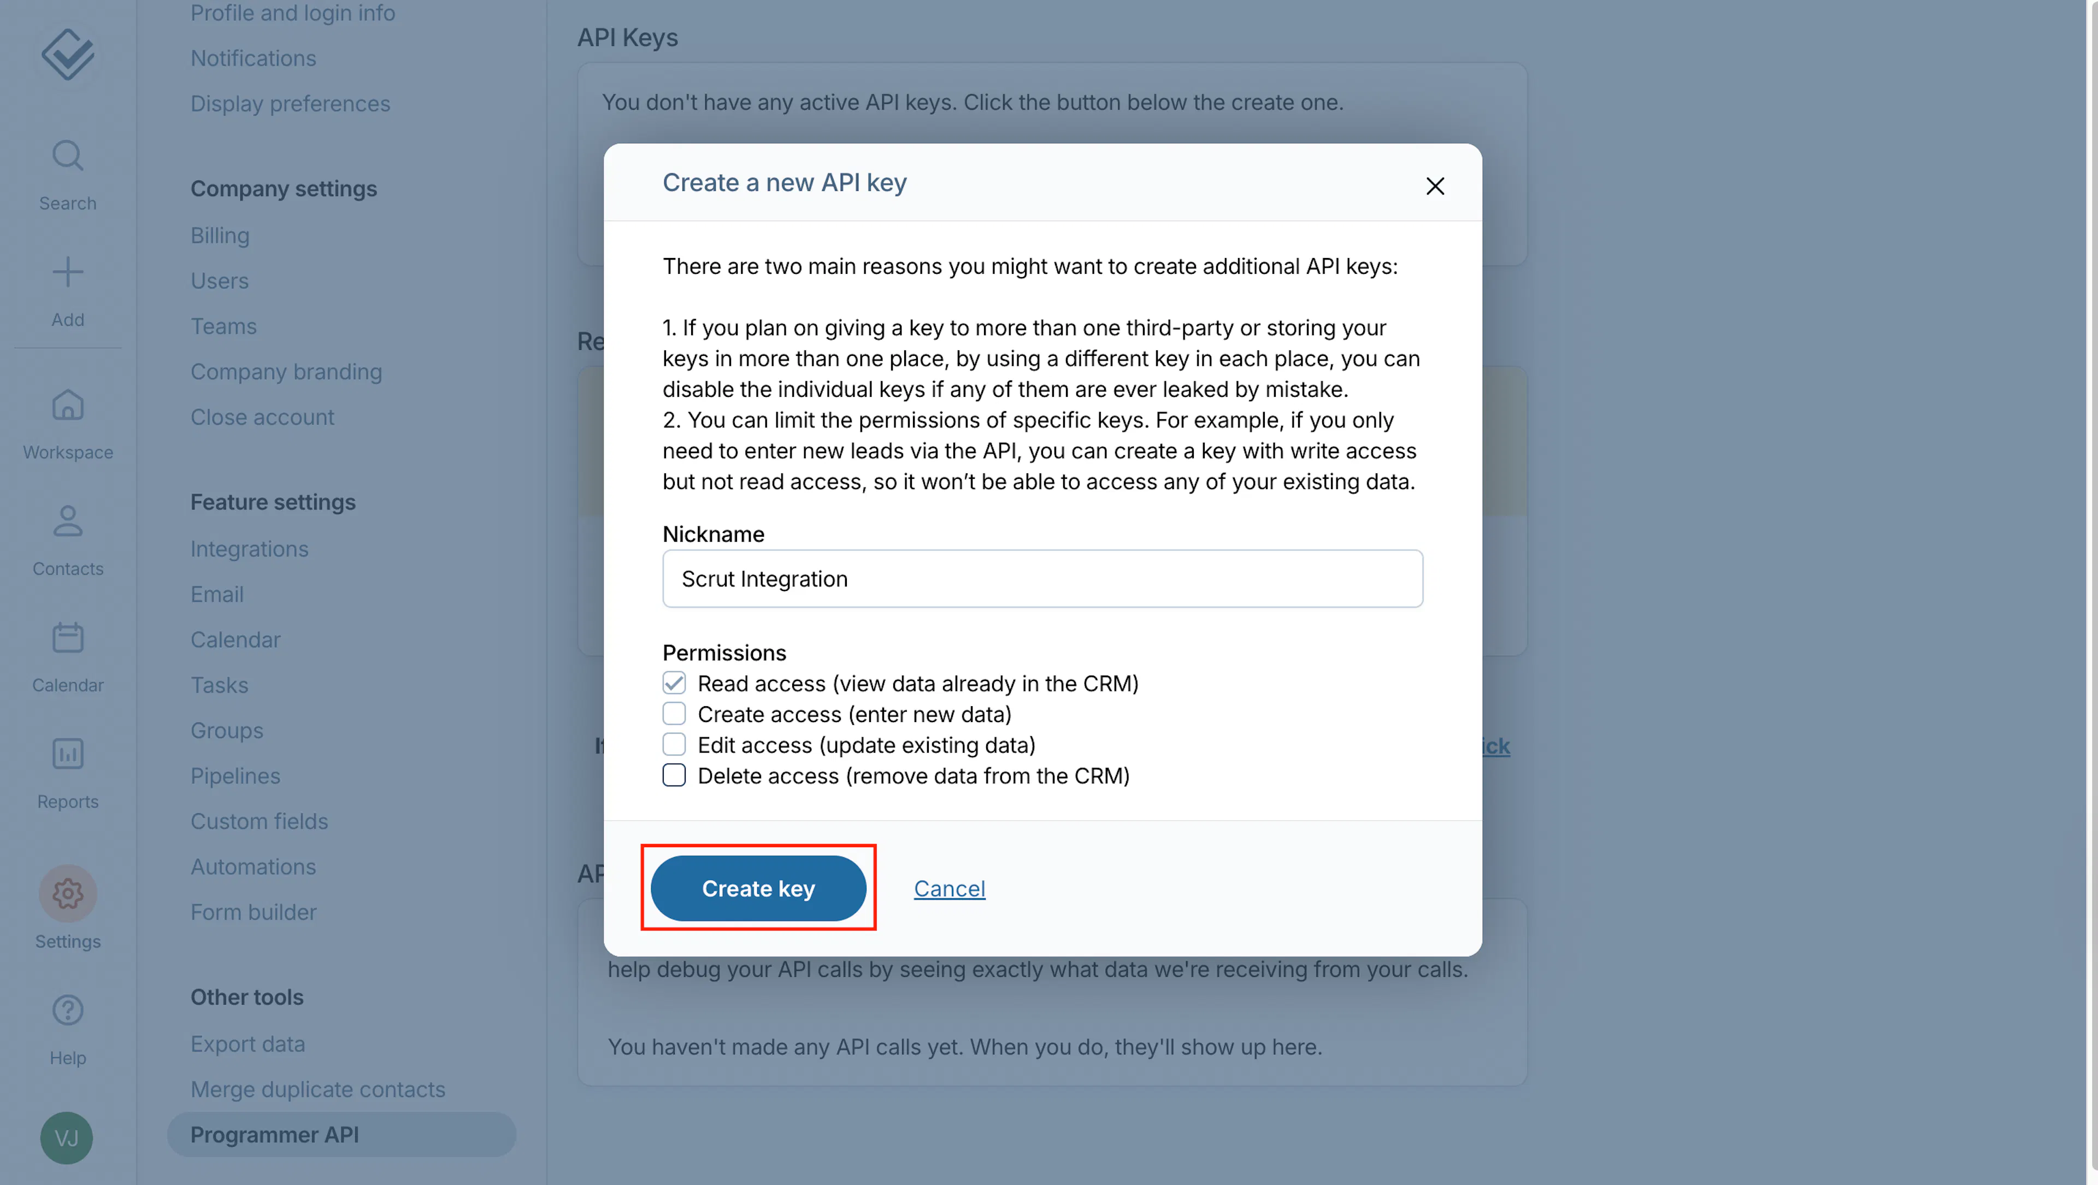
Task: Select Integrations in Feature settings
Action: 249,548
